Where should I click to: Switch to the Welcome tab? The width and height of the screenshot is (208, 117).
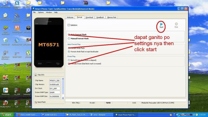(70, 17)
